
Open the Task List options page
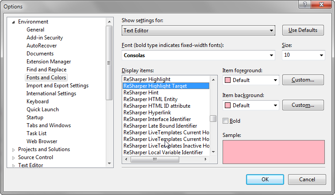pos(37,133)
